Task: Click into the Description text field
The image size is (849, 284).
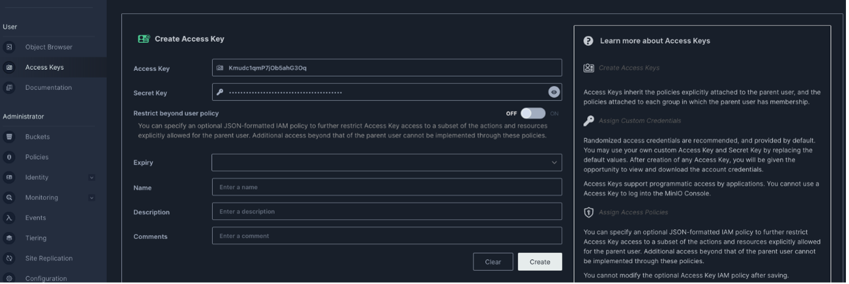Action: pyautogui.click(x=386, y=212)
